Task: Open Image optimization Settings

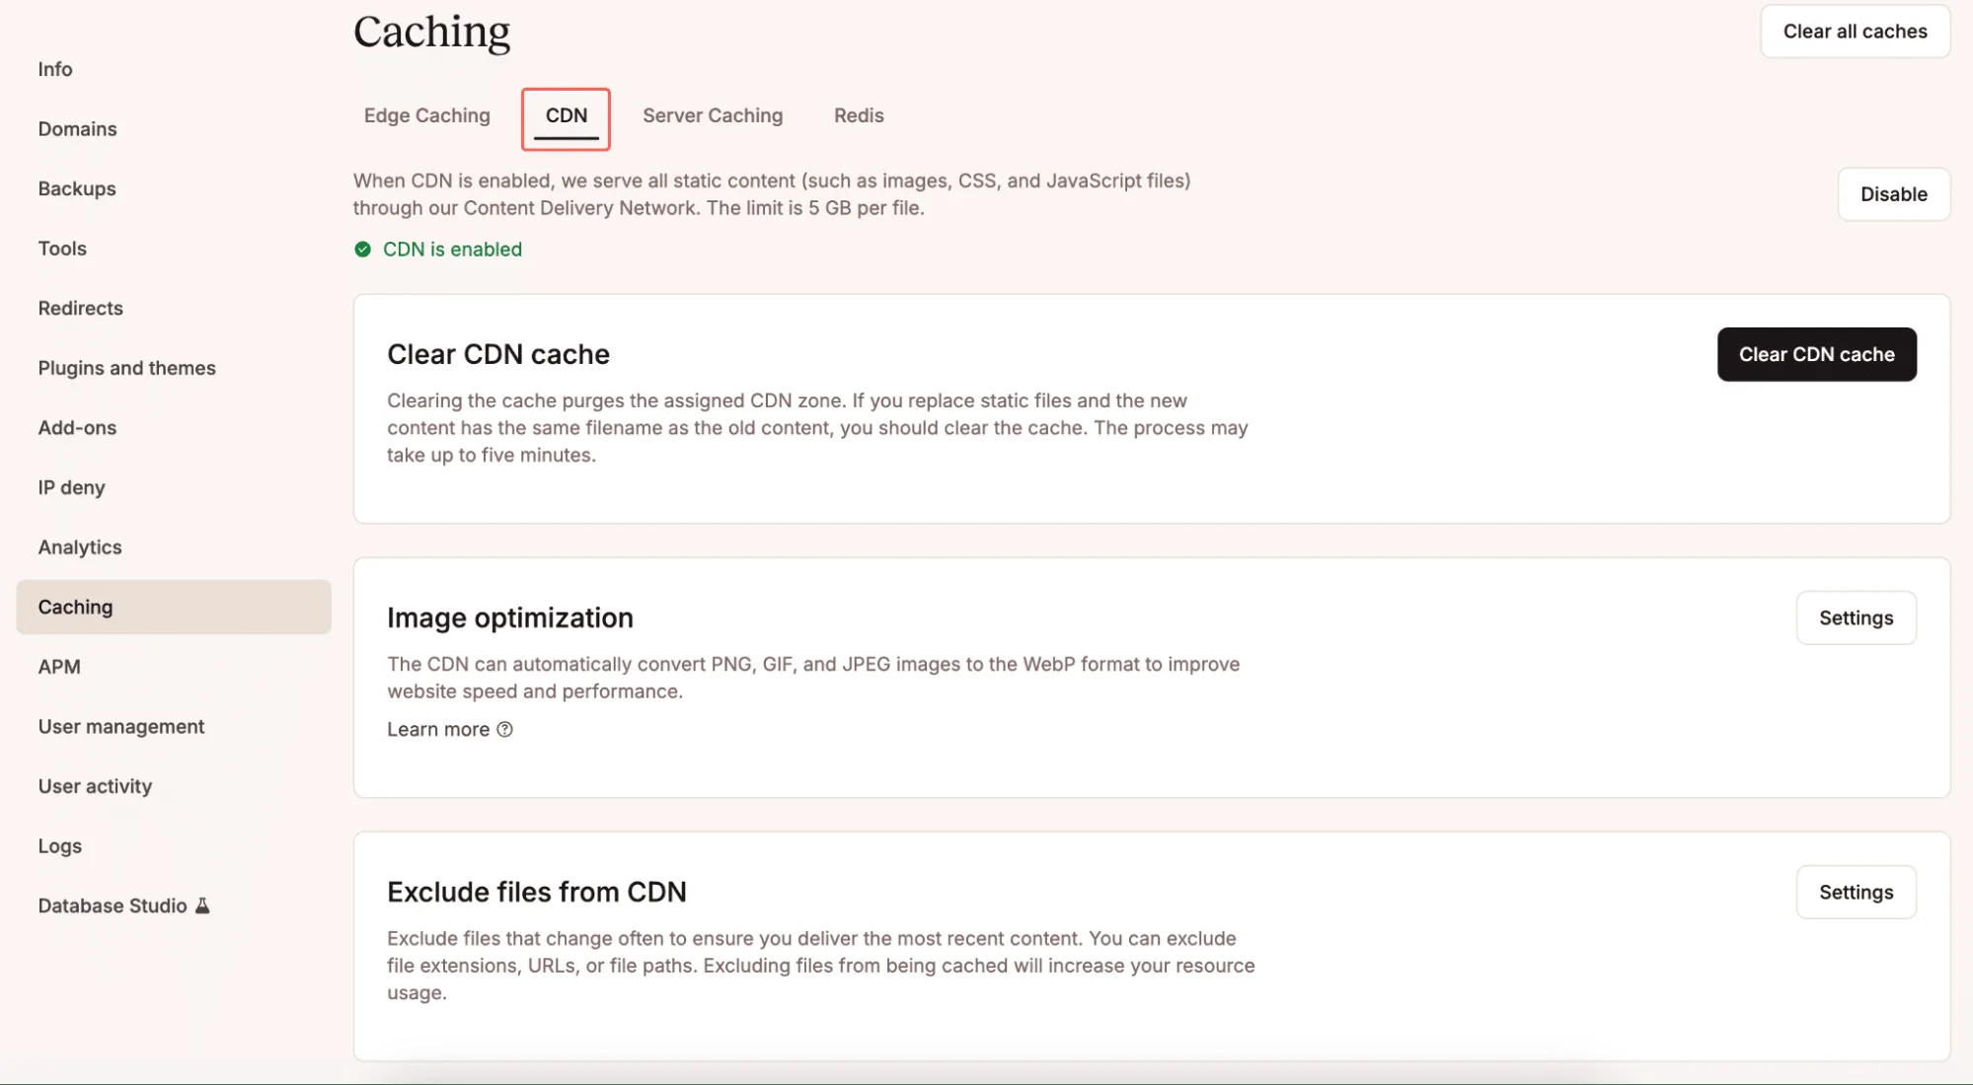Action: click(1855, 617)
